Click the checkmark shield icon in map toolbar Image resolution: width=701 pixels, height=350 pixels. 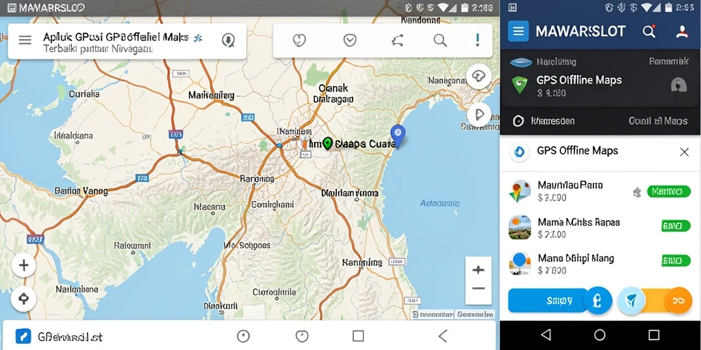coord(350,40)
